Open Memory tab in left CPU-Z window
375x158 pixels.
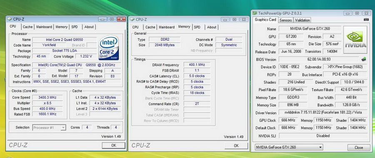coord(62,27)
